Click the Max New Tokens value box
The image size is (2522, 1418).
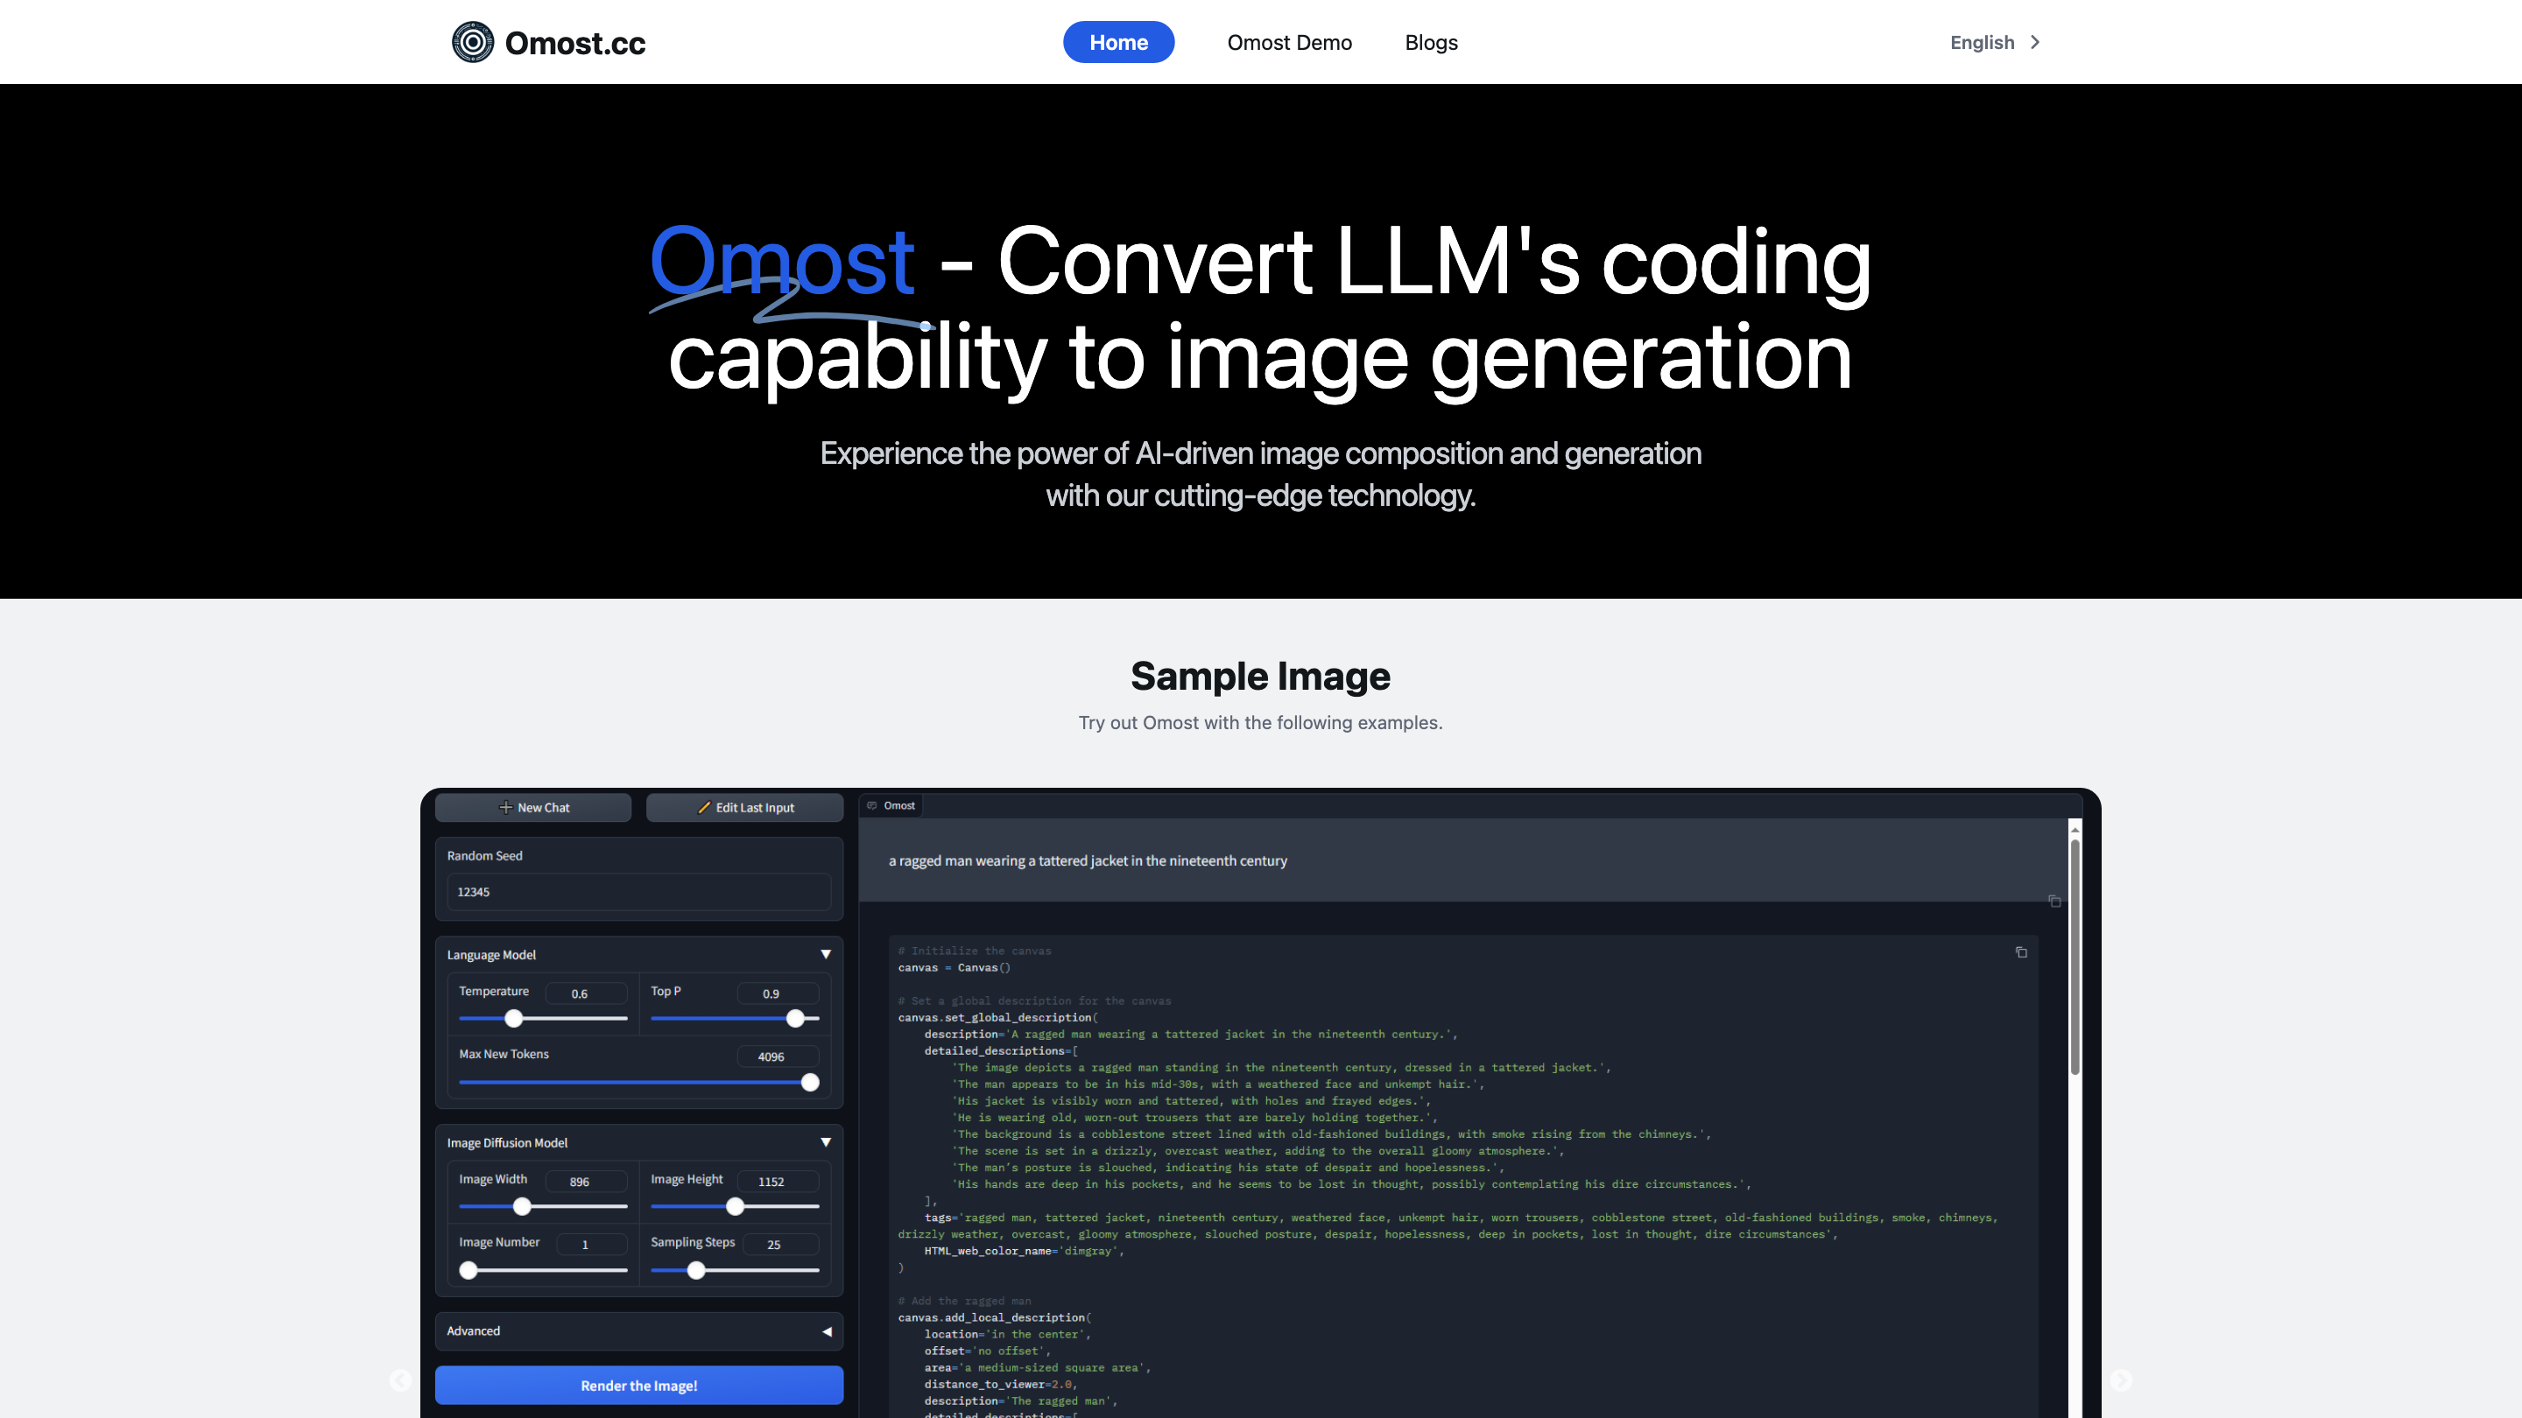[777, 1056]
